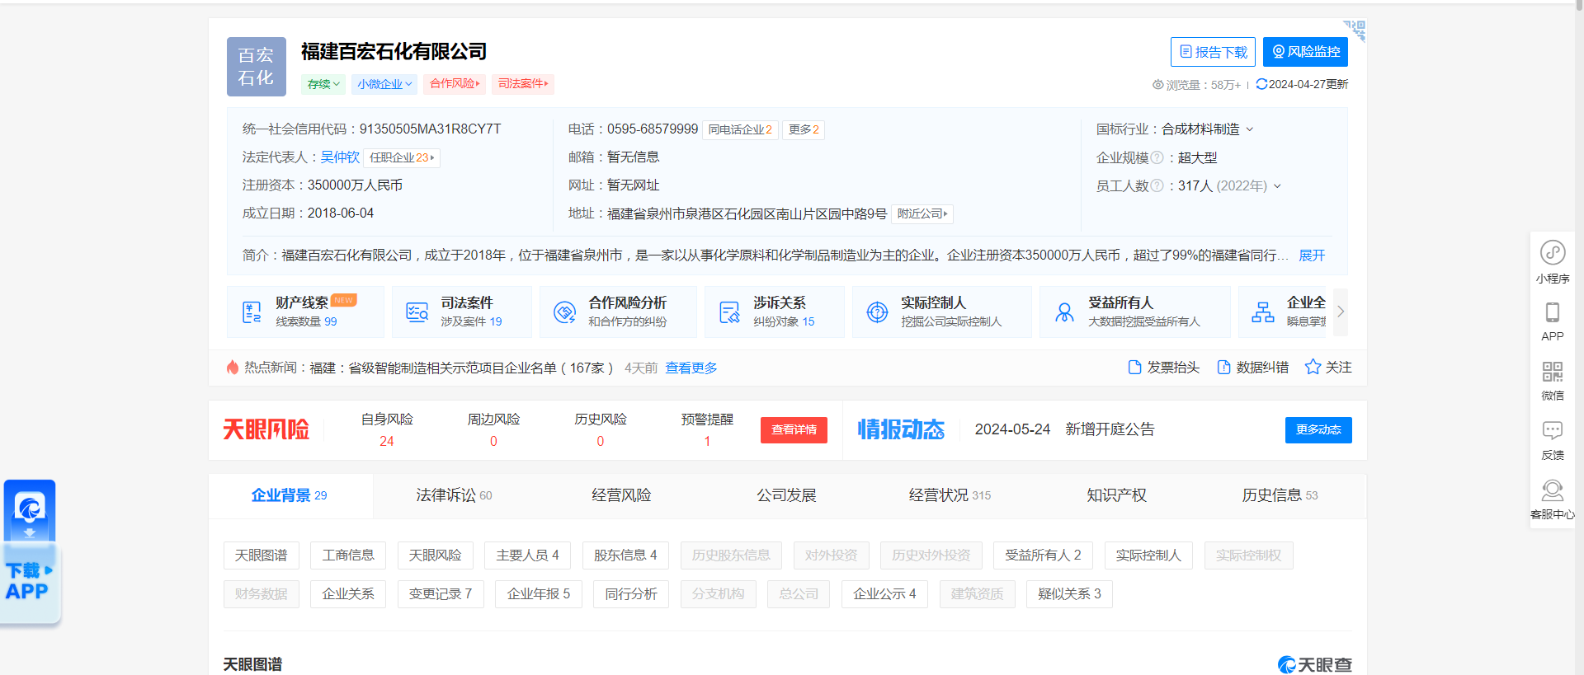The image size is (1584, 675).
Task: Show the 微信 QR code icon
Action: tap(1552, 372)
